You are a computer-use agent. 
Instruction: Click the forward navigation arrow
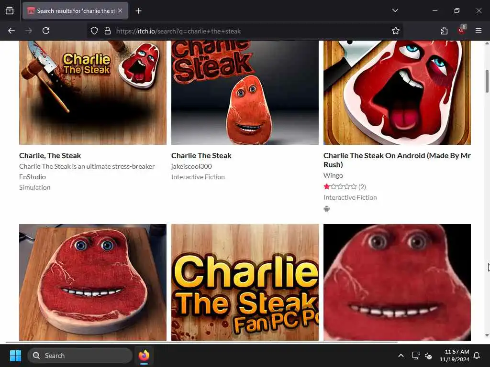click(29, 31)
